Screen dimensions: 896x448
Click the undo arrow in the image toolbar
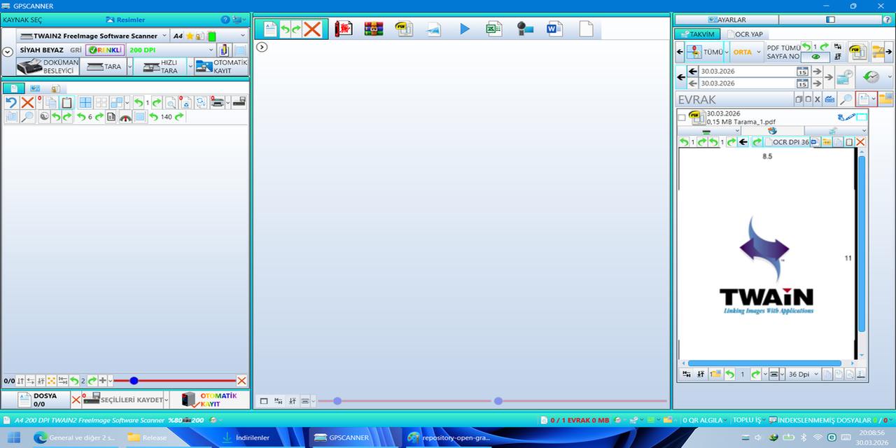[12, 102]
